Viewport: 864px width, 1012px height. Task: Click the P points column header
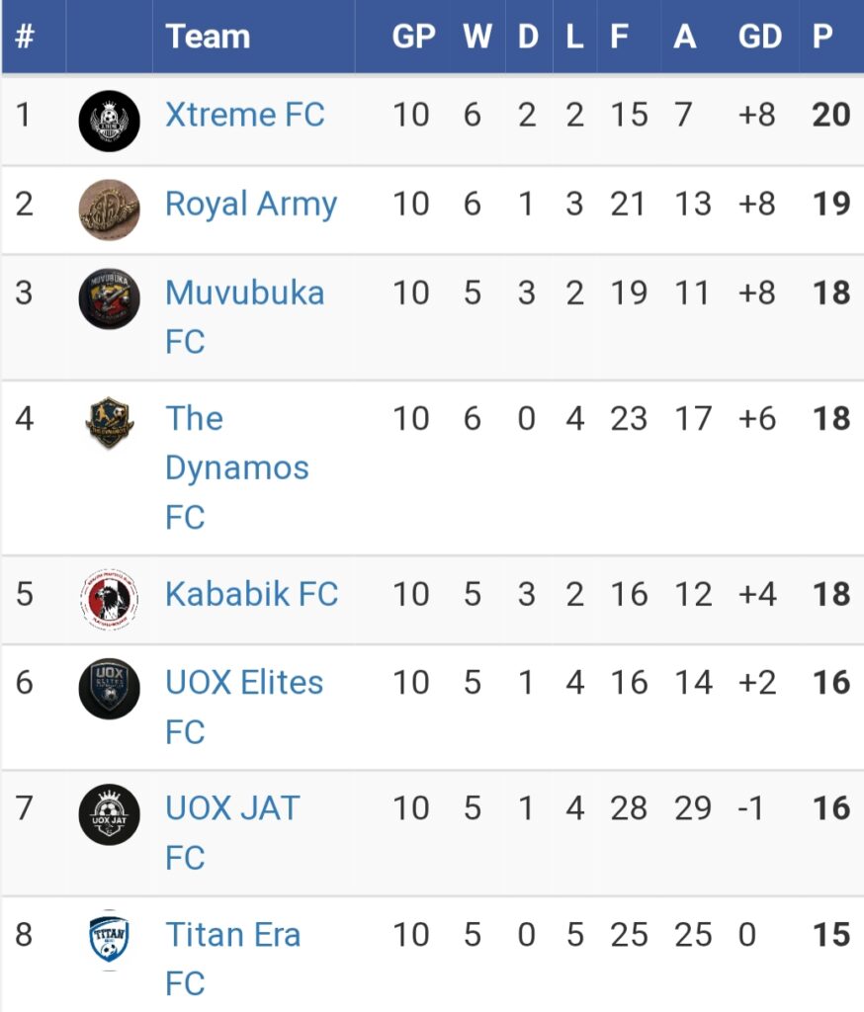pos(822,37)
